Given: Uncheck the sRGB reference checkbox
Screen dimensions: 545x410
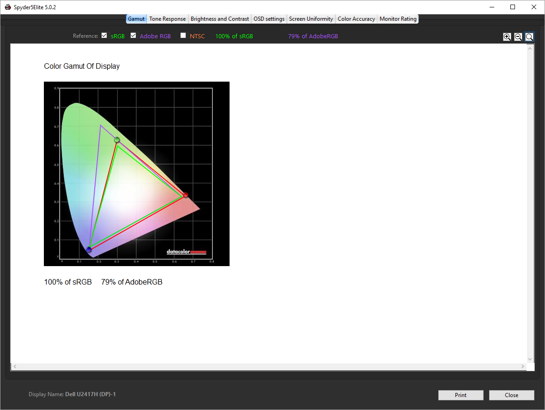Looking at the screenshot, I should pos(104,36).
